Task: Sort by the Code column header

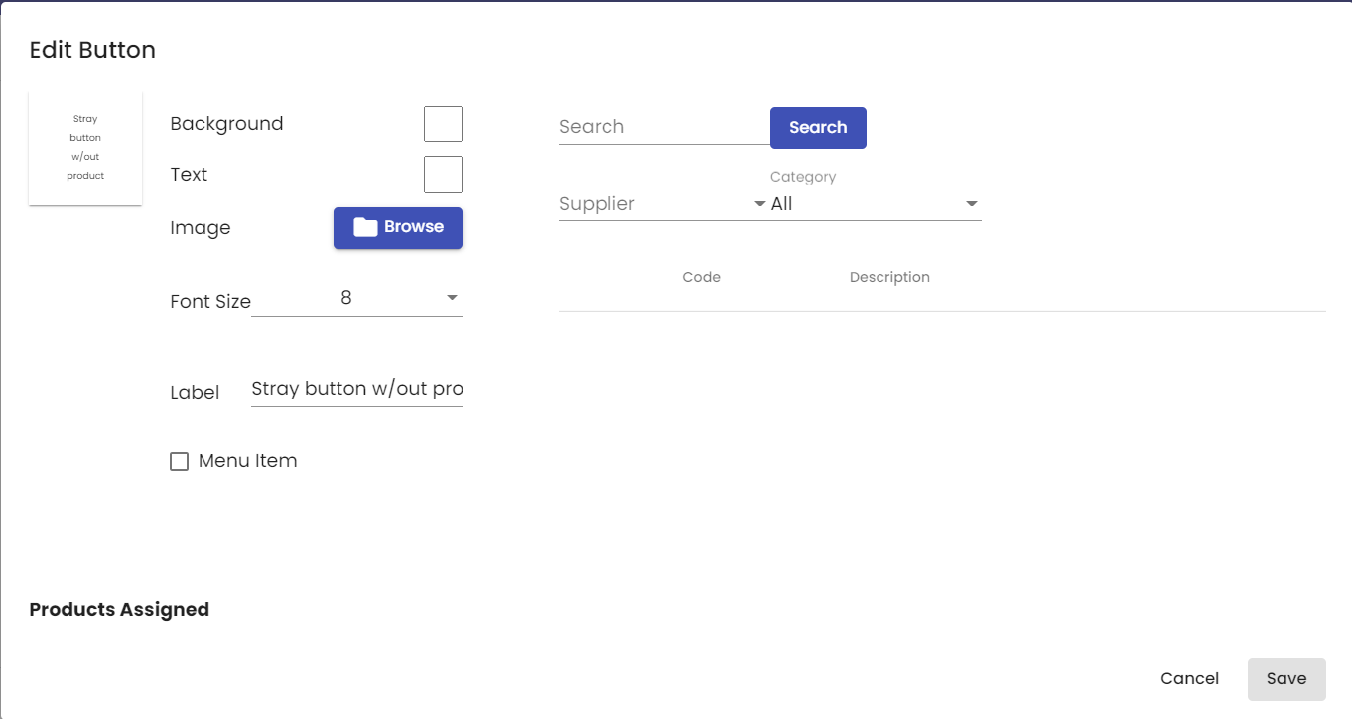Action: 701,277
